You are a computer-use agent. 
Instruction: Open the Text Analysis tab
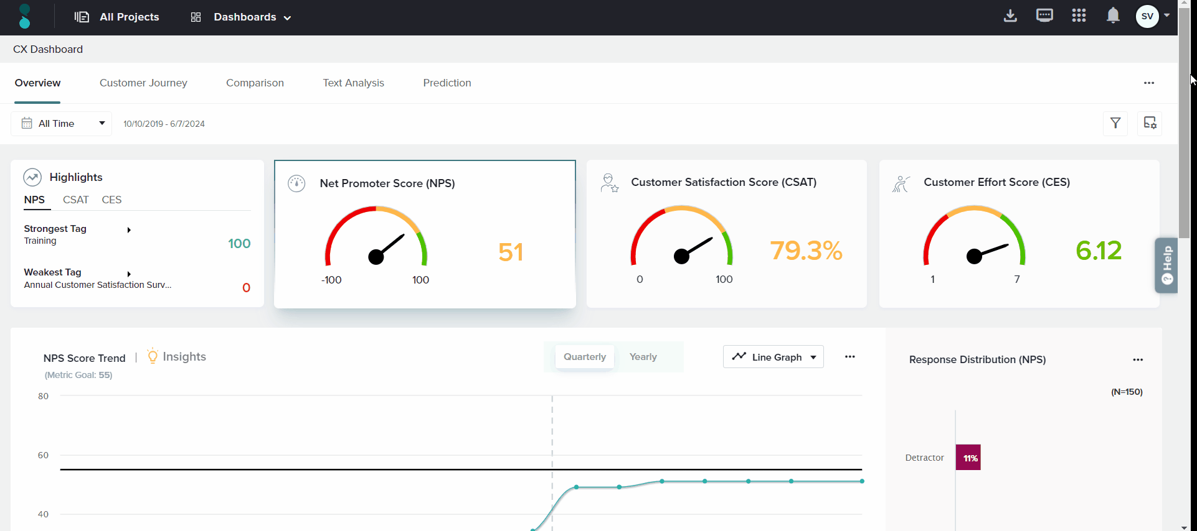pyautogui.click(x=353, y=83)
